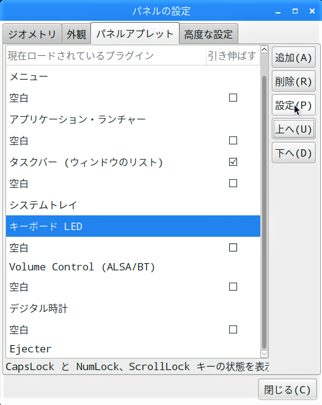
Task: Select Volume Control (ALSA/BT) entry
Action: click(133, 267)
